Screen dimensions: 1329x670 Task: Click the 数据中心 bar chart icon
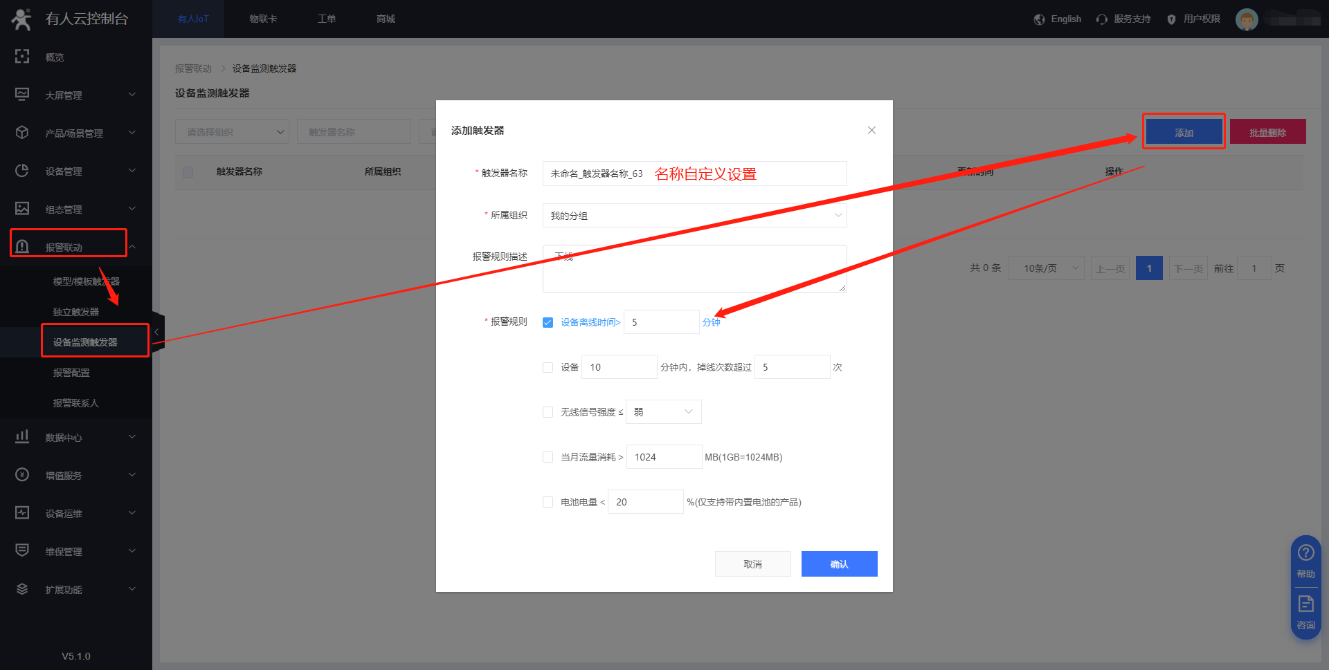pos(22,437)
